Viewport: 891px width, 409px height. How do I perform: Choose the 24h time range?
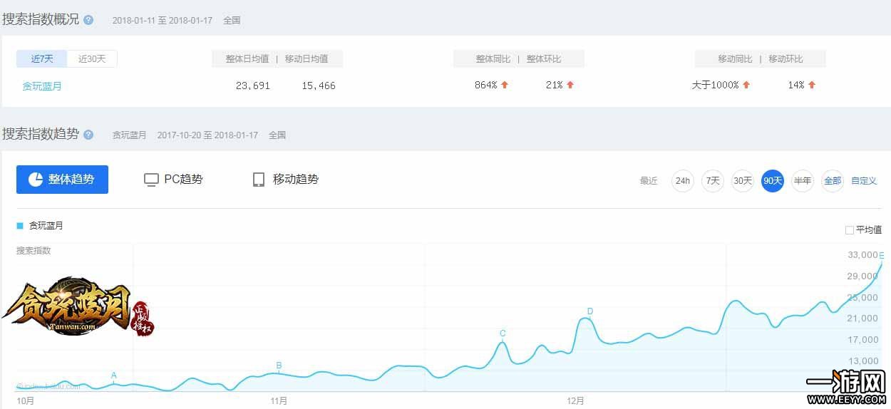[x=682, y=181]
